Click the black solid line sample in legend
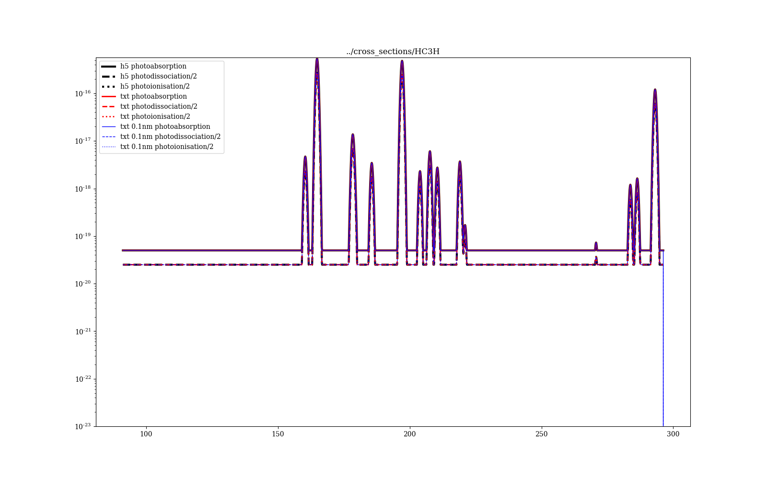767x479 pixels. click(x=109, y=66)
